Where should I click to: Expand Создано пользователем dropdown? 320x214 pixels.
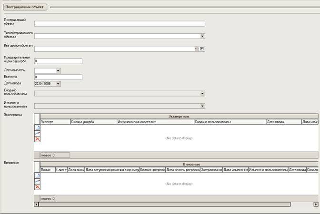pyautogui.click(x=202, y=94)
